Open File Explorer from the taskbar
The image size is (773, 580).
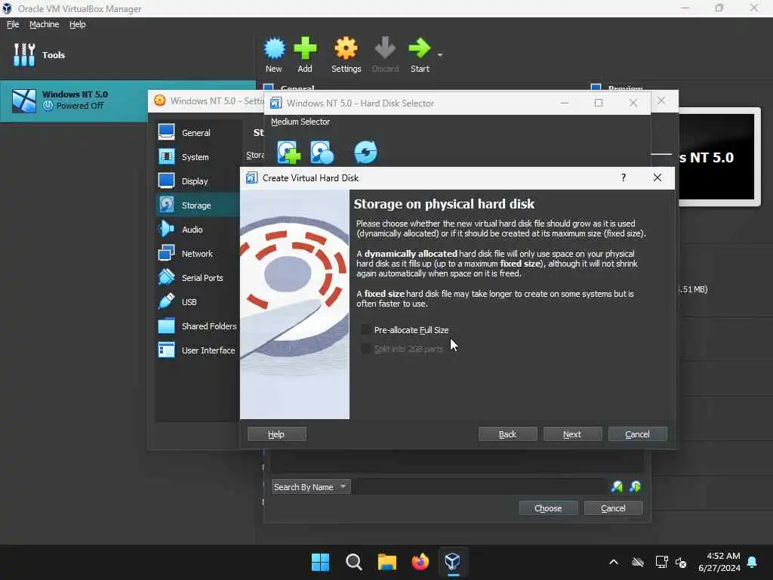pos(387,562)
